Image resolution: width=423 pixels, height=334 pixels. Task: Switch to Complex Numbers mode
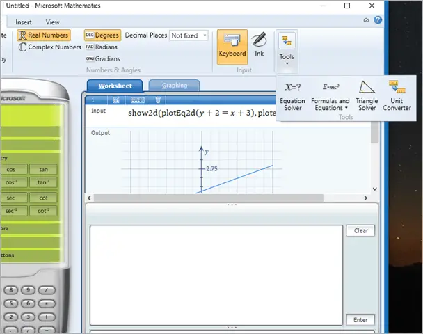(49, 47)
